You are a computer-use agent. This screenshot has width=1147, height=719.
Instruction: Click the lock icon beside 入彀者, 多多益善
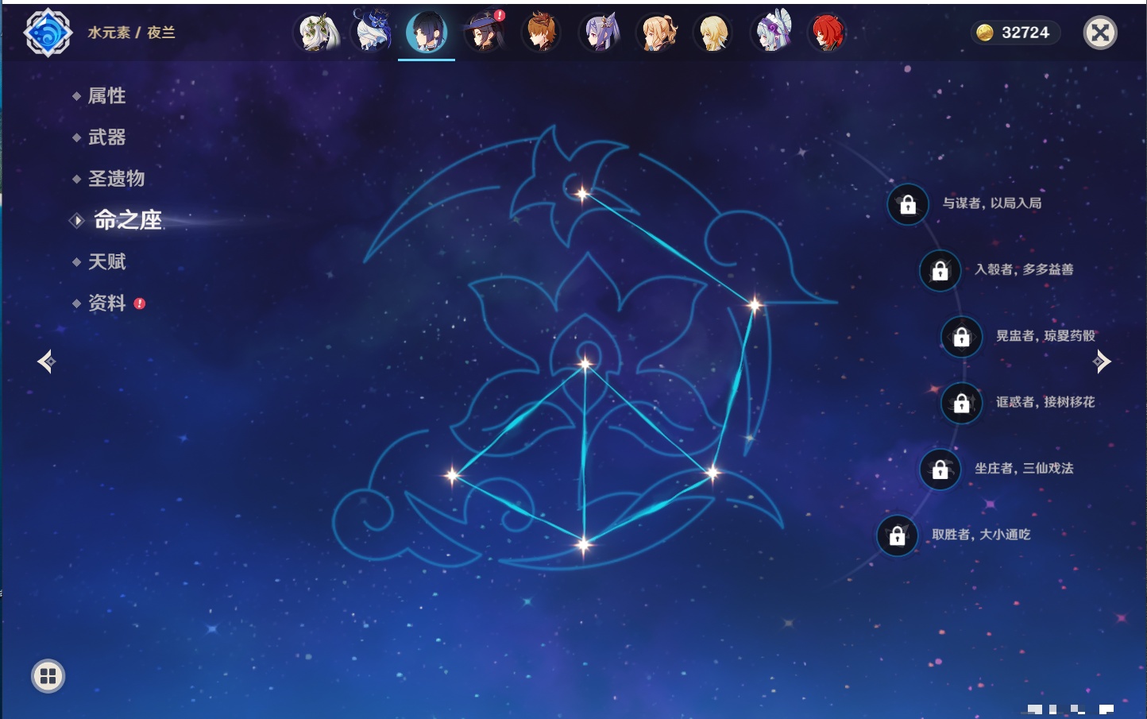point(940,271)
